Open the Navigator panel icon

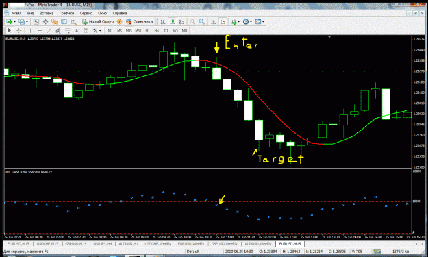(x=55, y=21)
